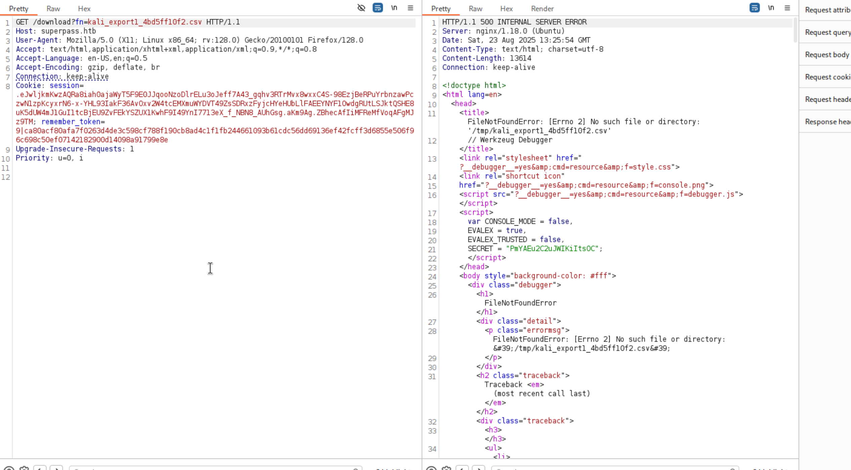The image size is (851, 470).
Task: Click EVALEX_TRUSTED = false line
Action: (x=516, y=240)
